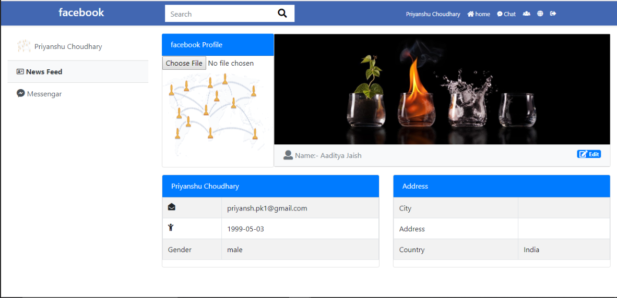
Task: Go to home in the navbar
Action: coord(479,14)
